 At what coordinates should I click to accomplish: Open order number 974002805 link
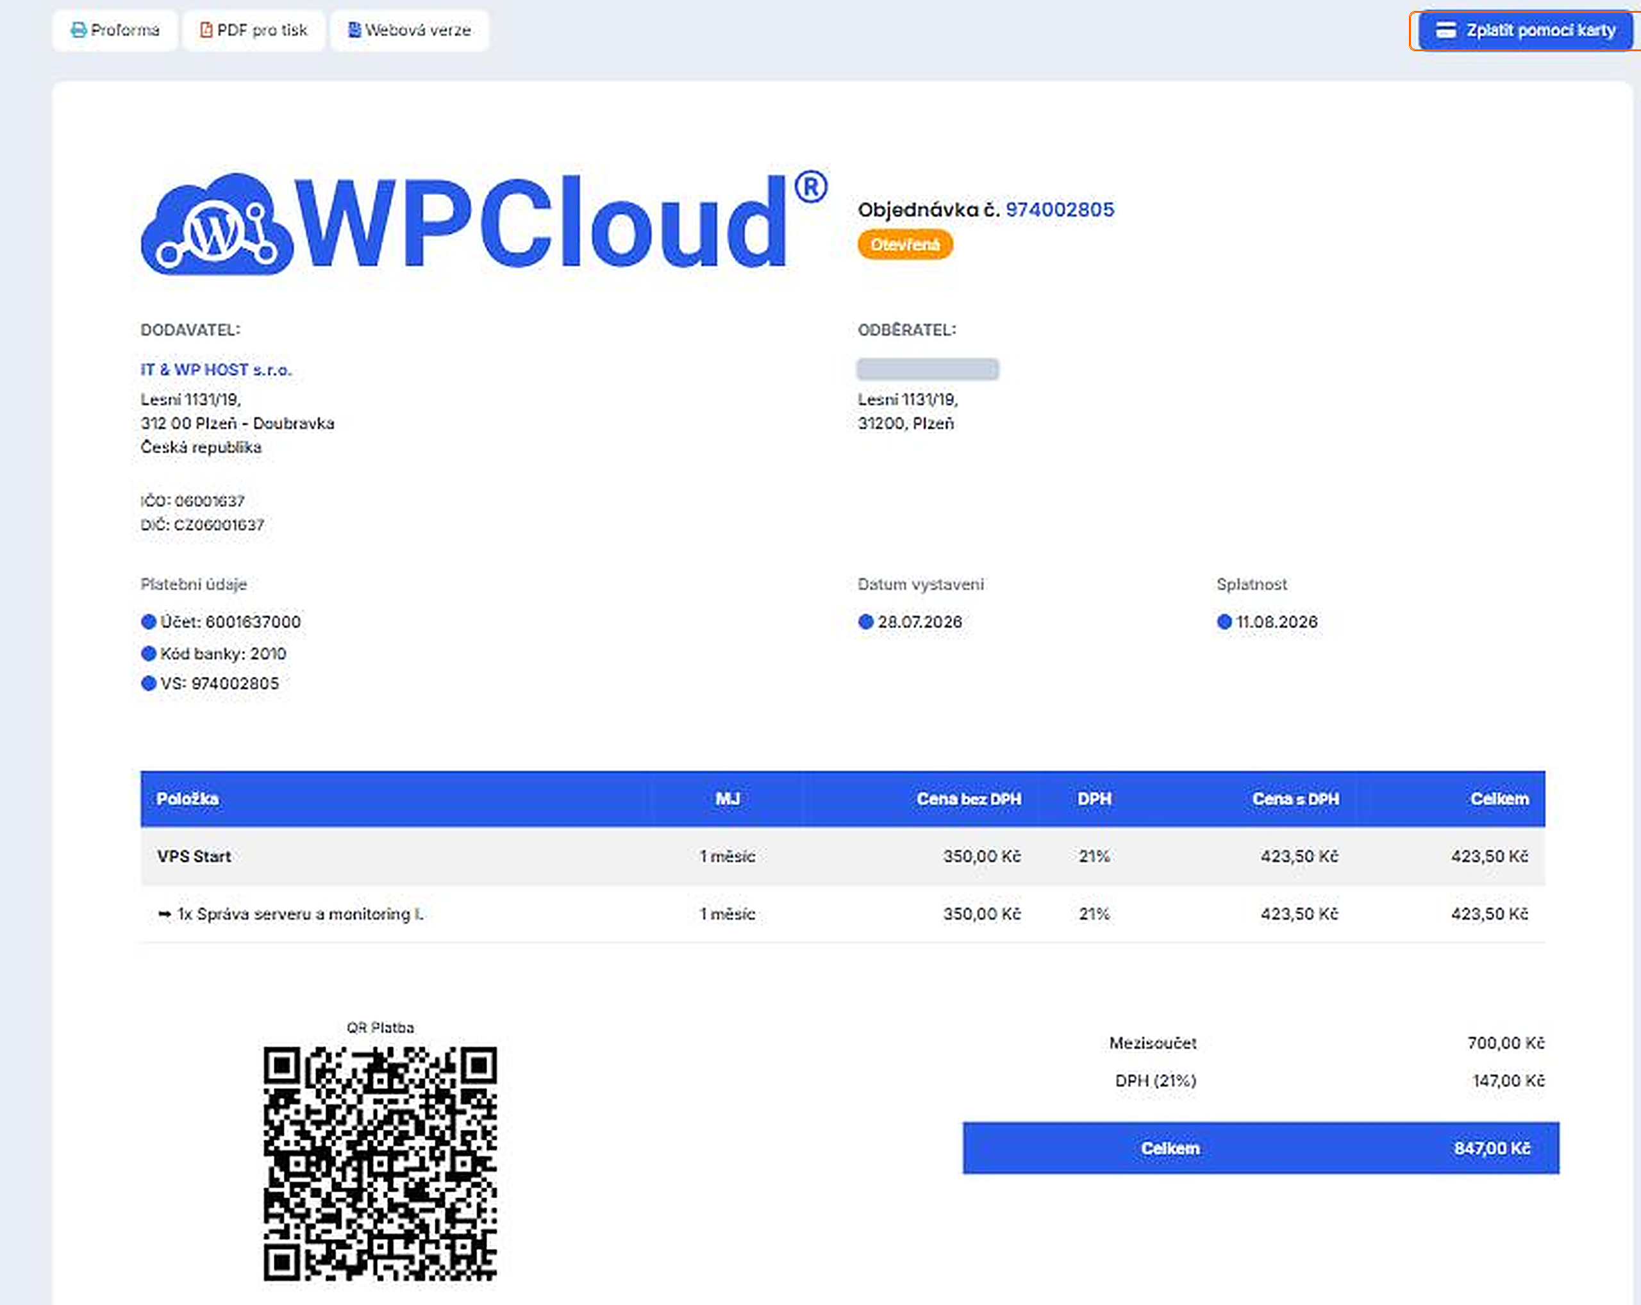[1060, 209]
